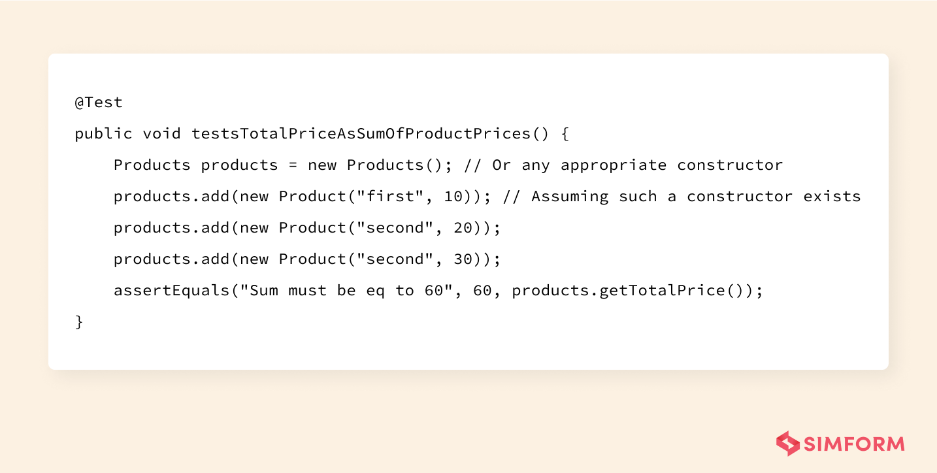Viewport: 937px width, 473px height.
Task: Click "new Products()" constructor call
Action: coord(376,165)
